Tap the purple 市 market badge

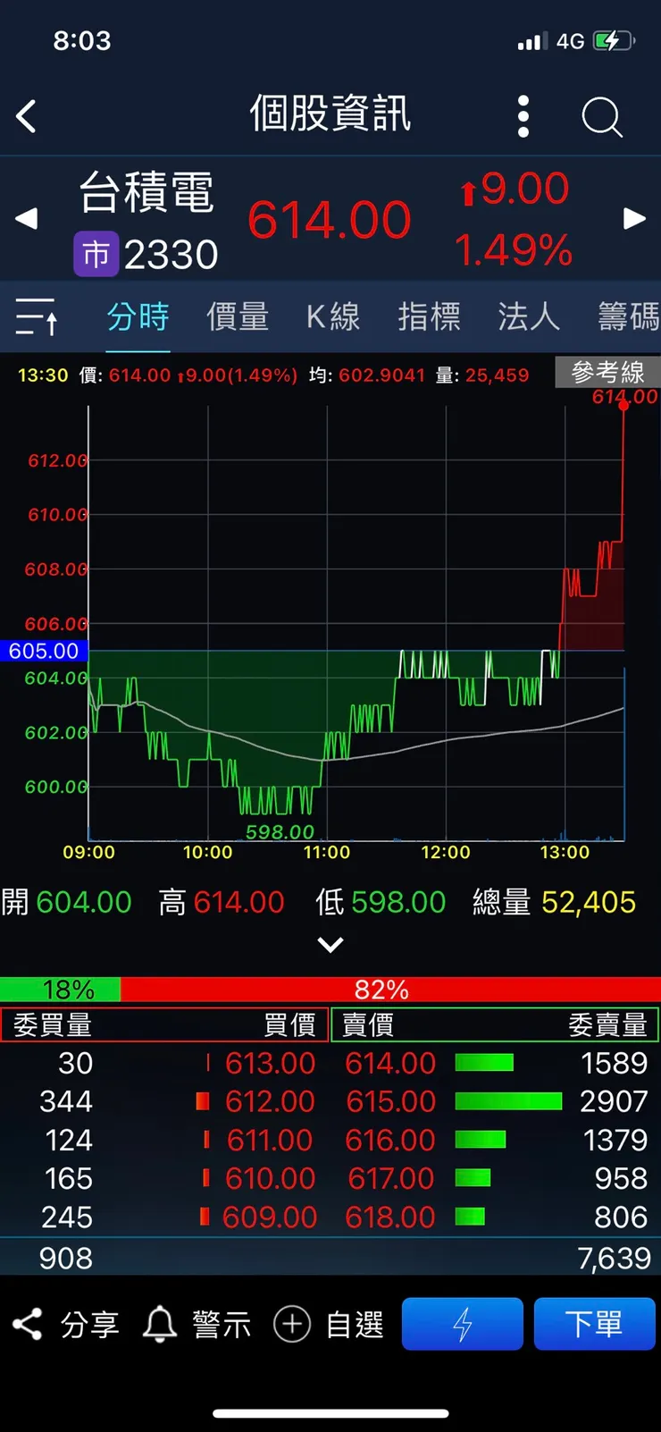coord(96,255)
